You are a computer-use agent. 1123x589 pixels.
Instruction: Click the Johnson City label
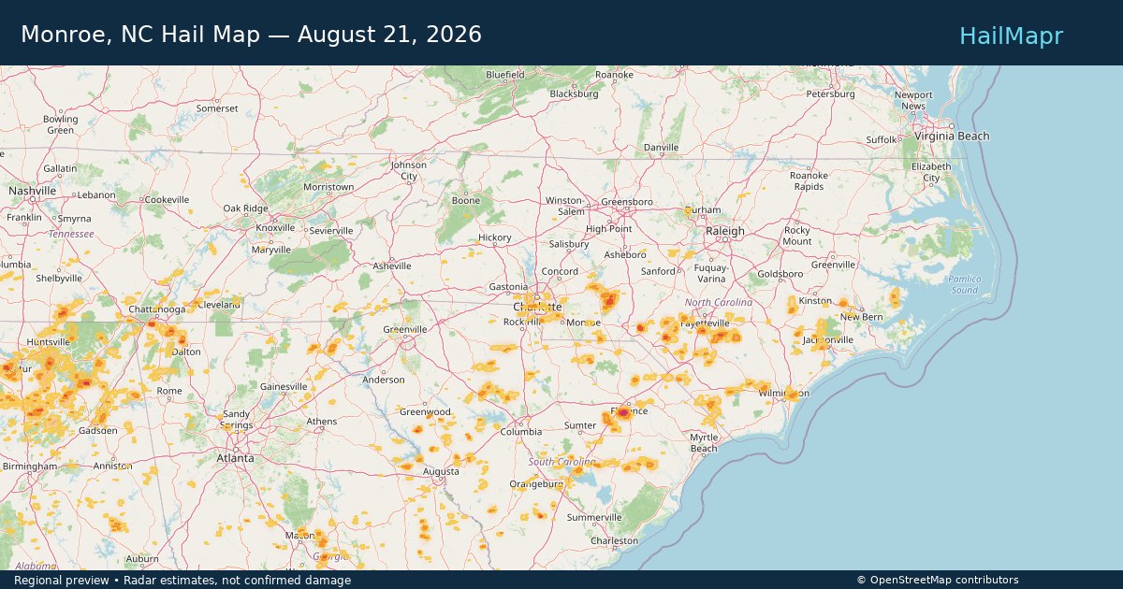[409, 171]
